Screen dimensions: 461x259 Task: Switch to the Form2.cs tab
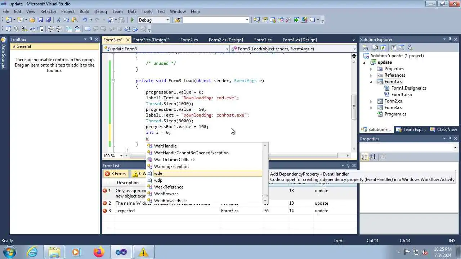(x=189, y=40)
